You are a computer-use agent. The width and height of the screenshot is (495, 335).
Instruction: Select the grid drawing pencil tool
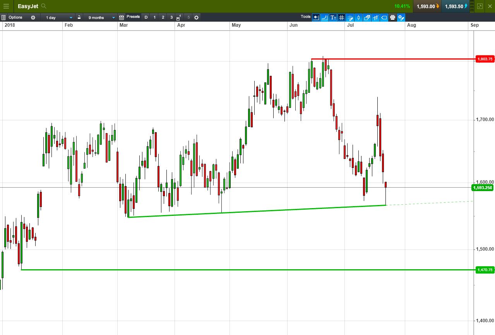[x=350, y=17]
